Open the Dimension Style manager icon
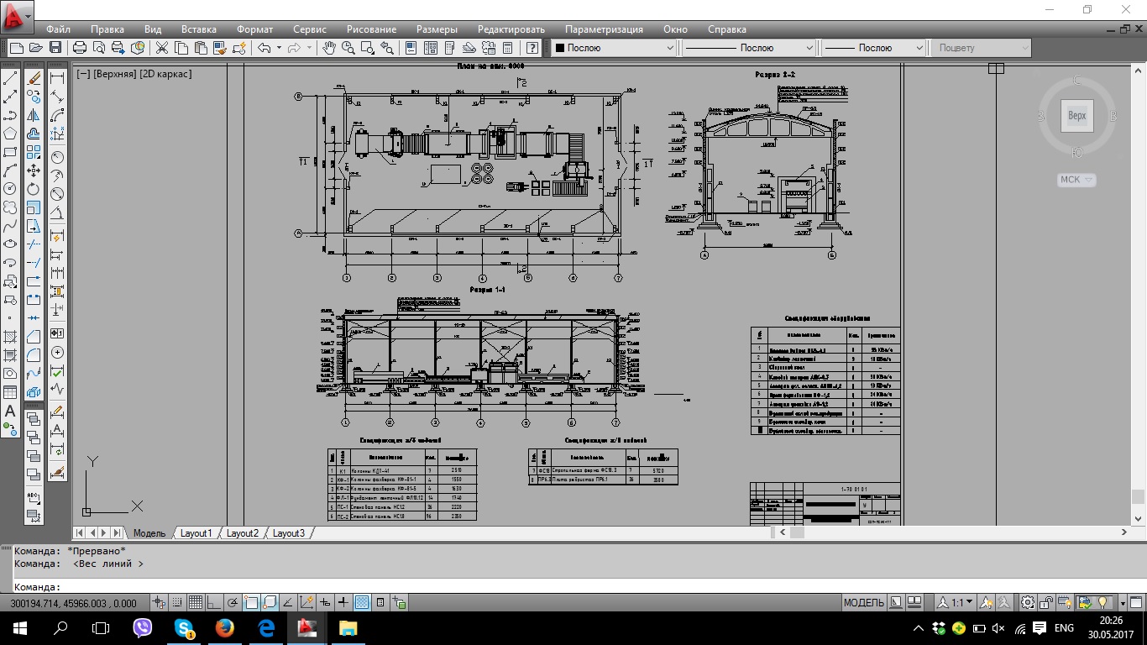The width and height of the screenshot is (1147, 645). tap(57, 472)
